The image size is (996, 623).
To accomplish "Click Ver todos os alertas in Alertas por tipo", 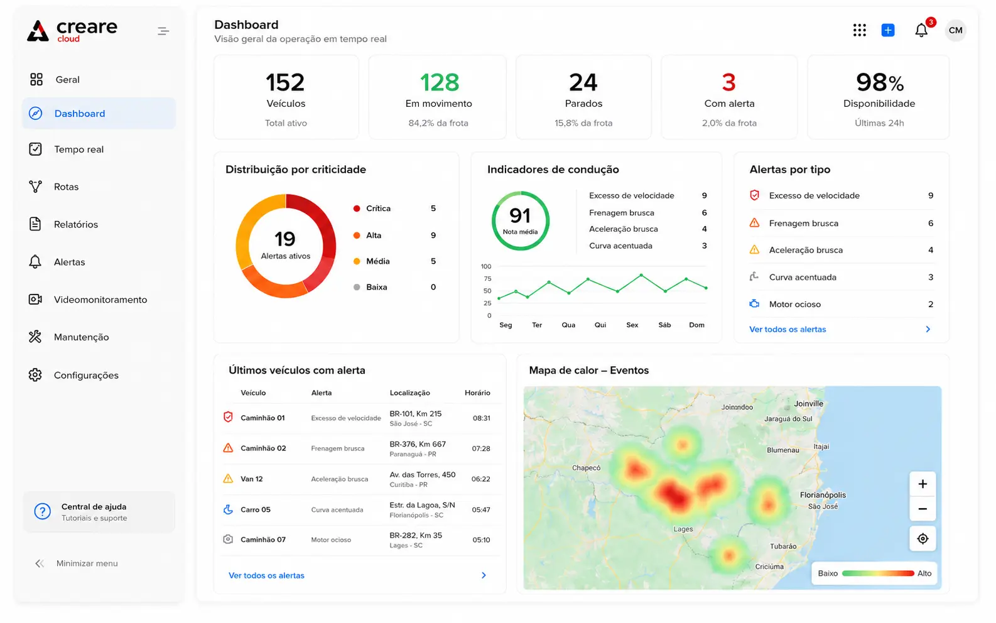I will pyautogui.click(x=788, y=329).
